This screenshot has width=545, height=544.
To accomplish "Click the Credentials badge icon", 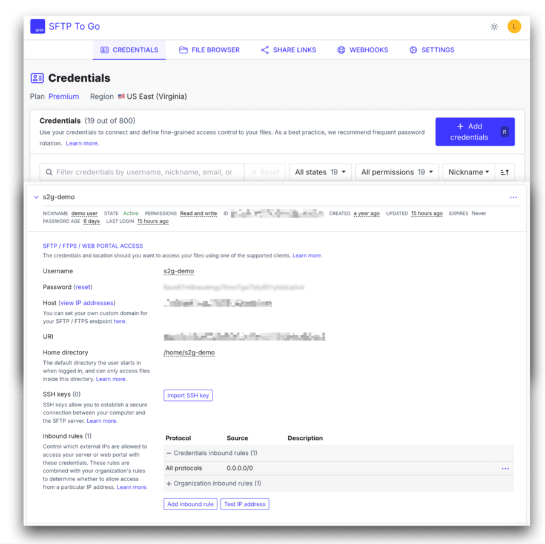I will (104, 50).
